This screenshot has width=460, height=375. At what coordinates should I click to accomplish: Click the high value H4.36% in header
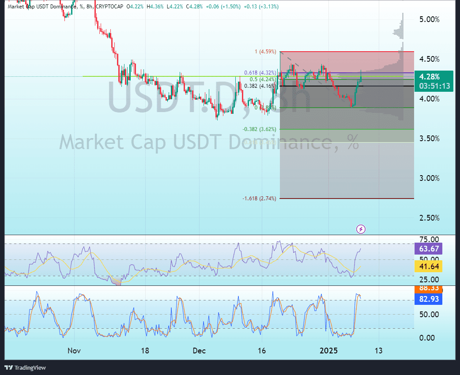tap(155, 7)
